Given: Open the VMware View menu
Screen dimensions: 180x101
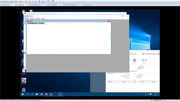Looking at the screenshot, I should 7,1.
